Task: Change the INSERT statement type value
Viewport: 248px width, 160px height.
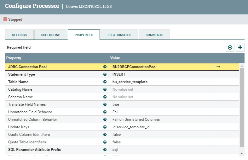Action: pos(161,74)
